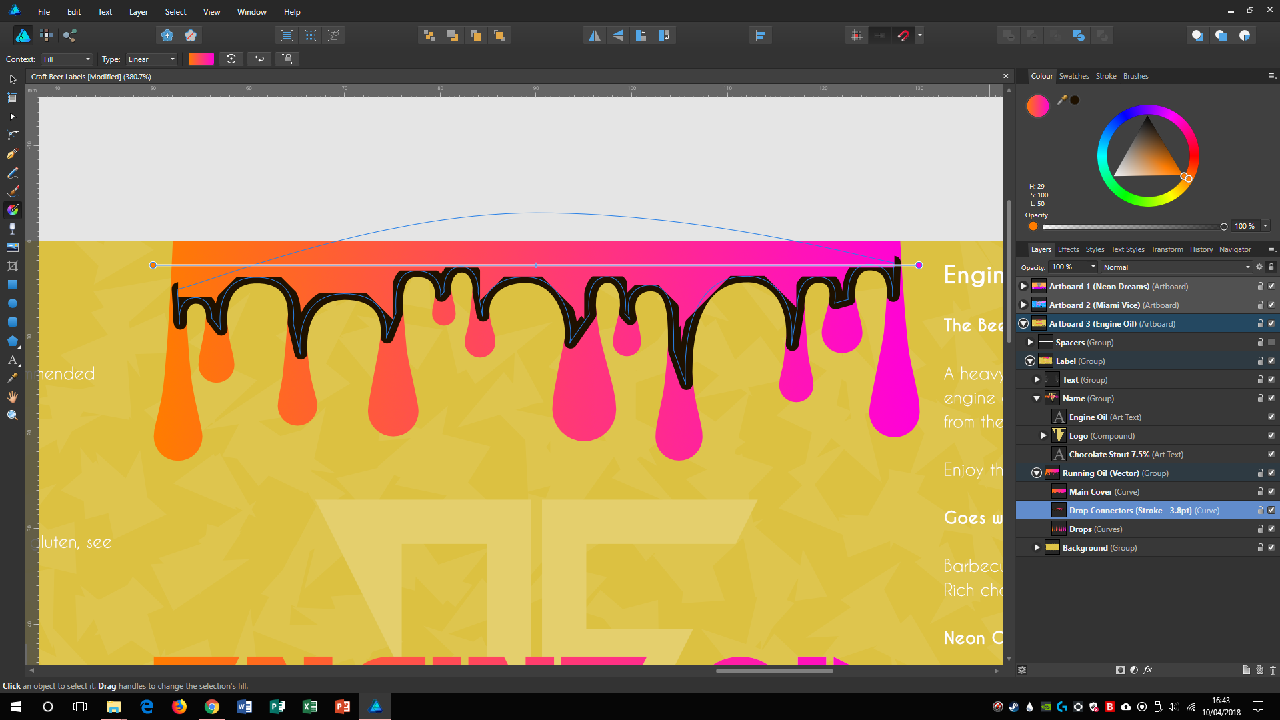Open the gradient Type Linear dropdown

[x=151, y=59]
